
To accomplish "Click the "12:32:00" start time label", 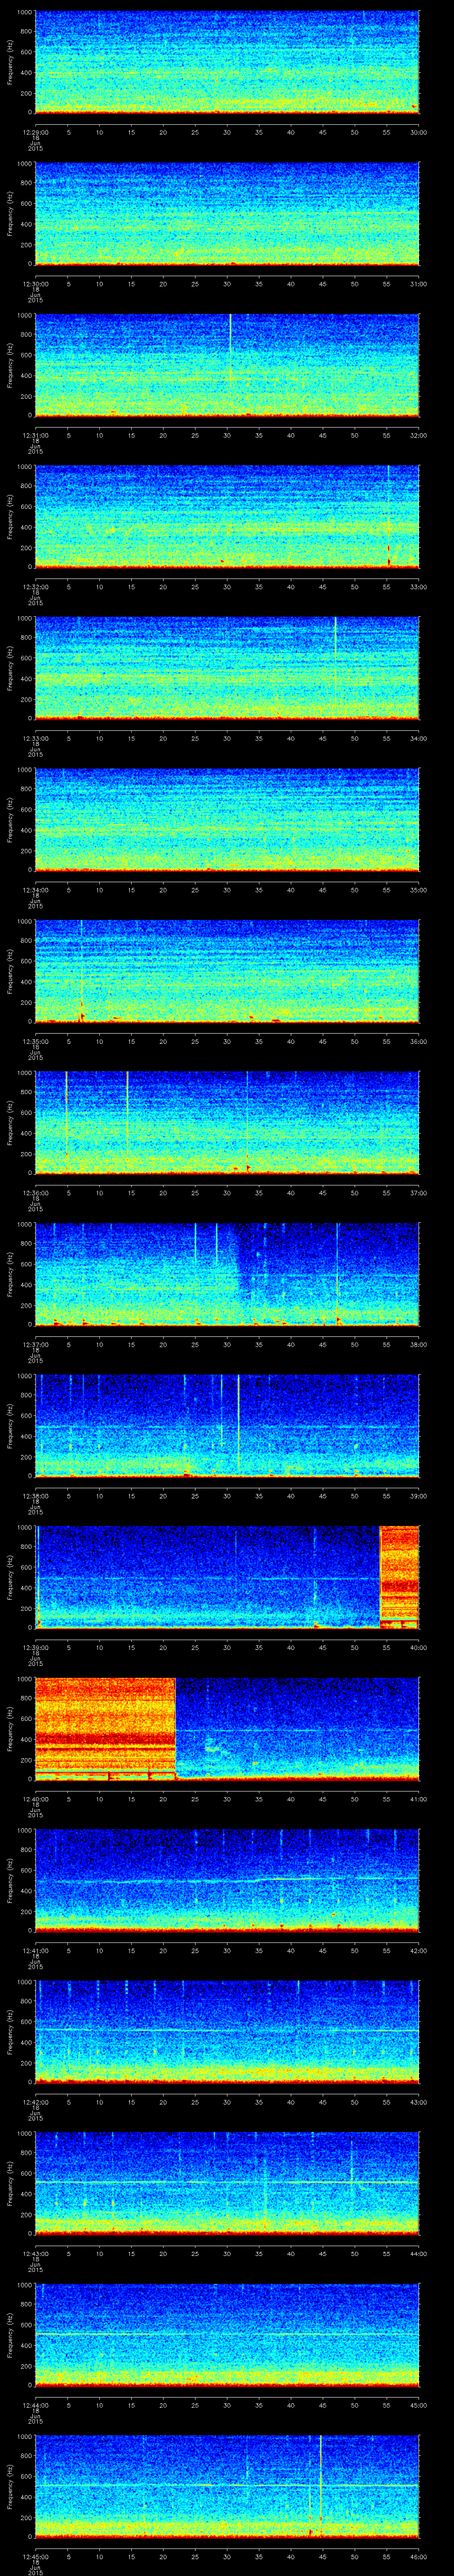I will 35,587.
